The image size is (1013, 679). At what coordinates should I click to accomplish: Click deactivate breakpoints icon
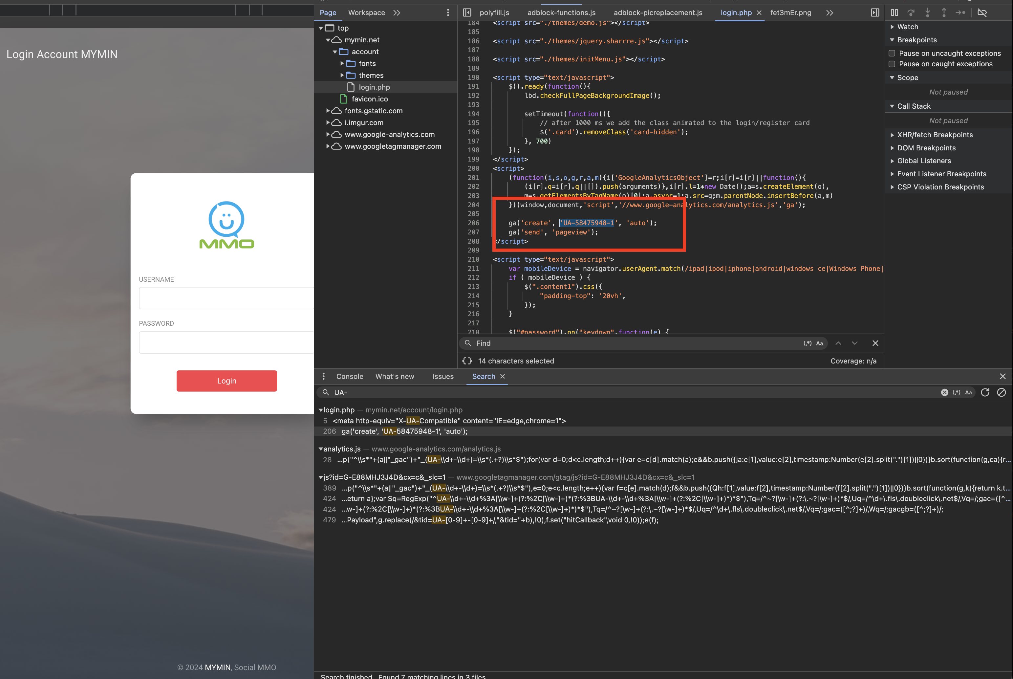(982, 12)
